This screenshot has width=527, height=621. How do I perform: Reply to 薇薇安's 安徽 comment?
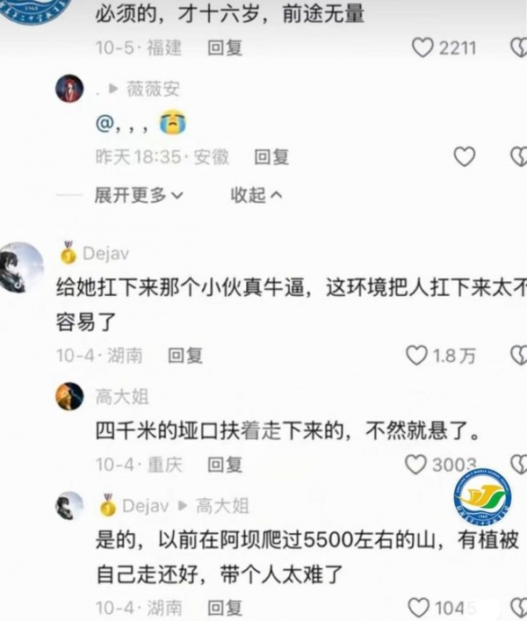[271, 157]
